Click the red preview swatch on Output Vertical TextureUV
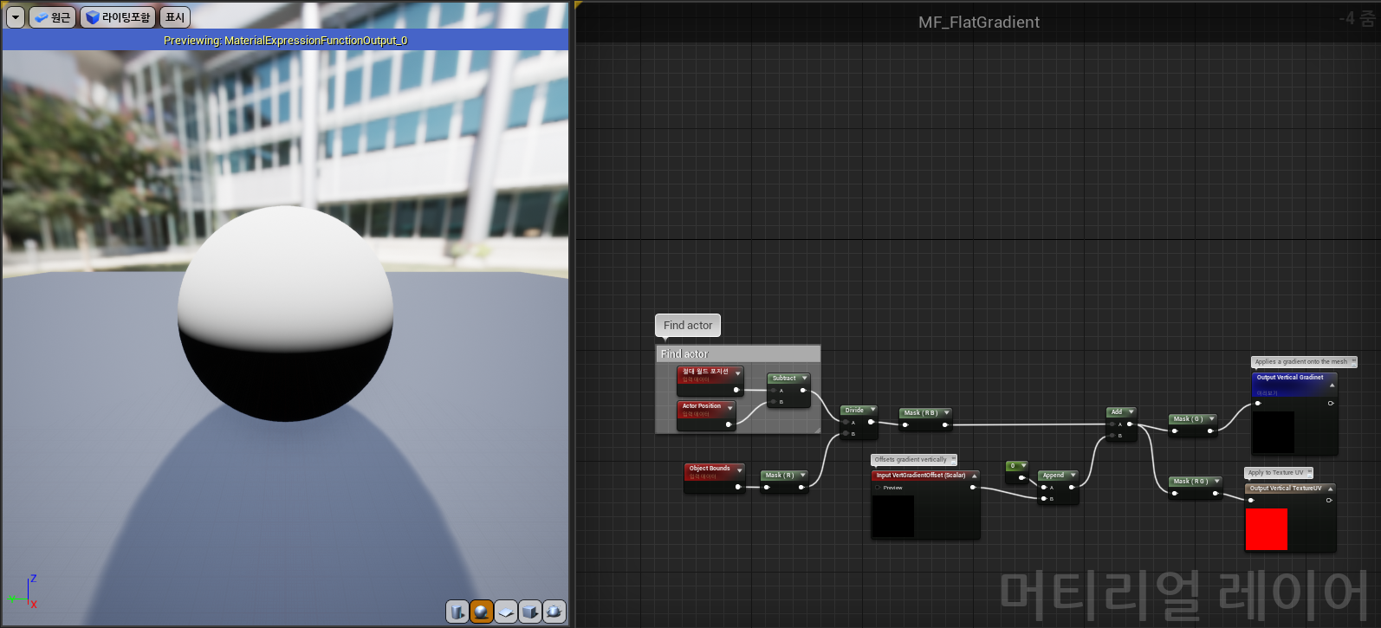The height and width of the screenshot is (628, 1381). [x=1266, y=529]
